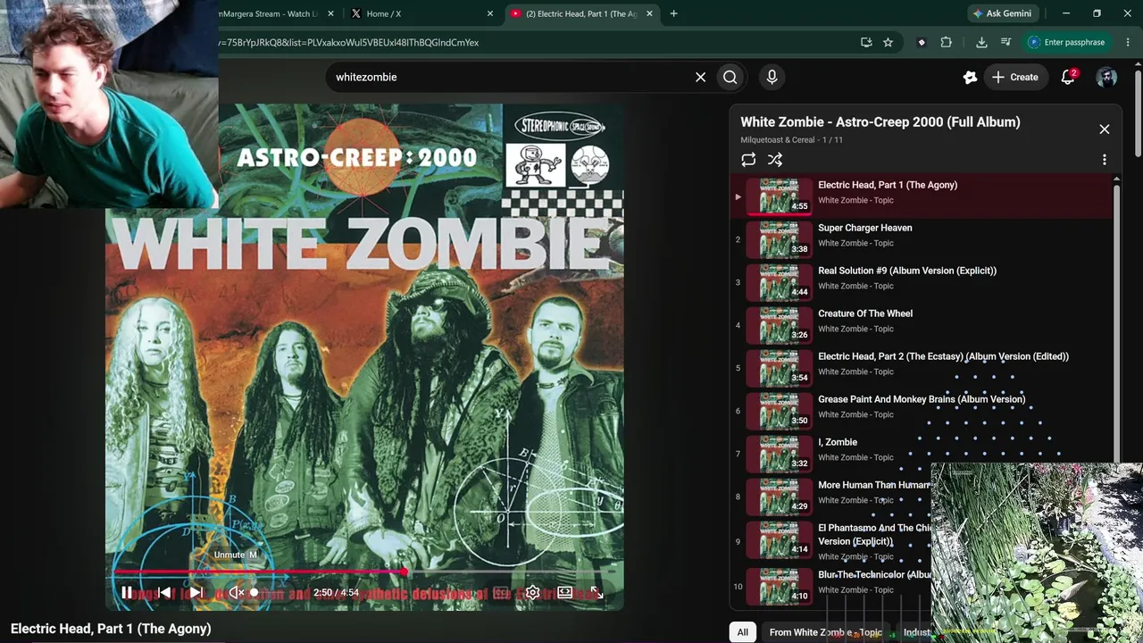Viewport: 1143px width, 643px height.
Task: Focus the YouTube search field containing whitezombie
Action: click(509, 77)
